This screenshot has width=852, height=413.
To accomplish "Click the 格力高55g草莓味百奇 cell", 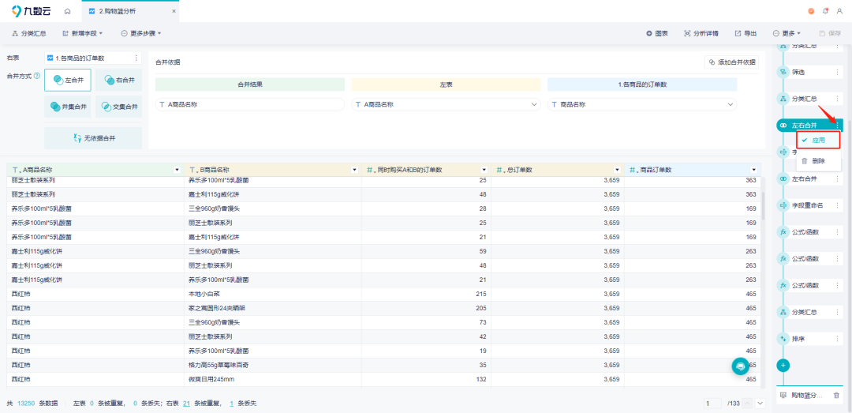I will (x=273, y=365).
